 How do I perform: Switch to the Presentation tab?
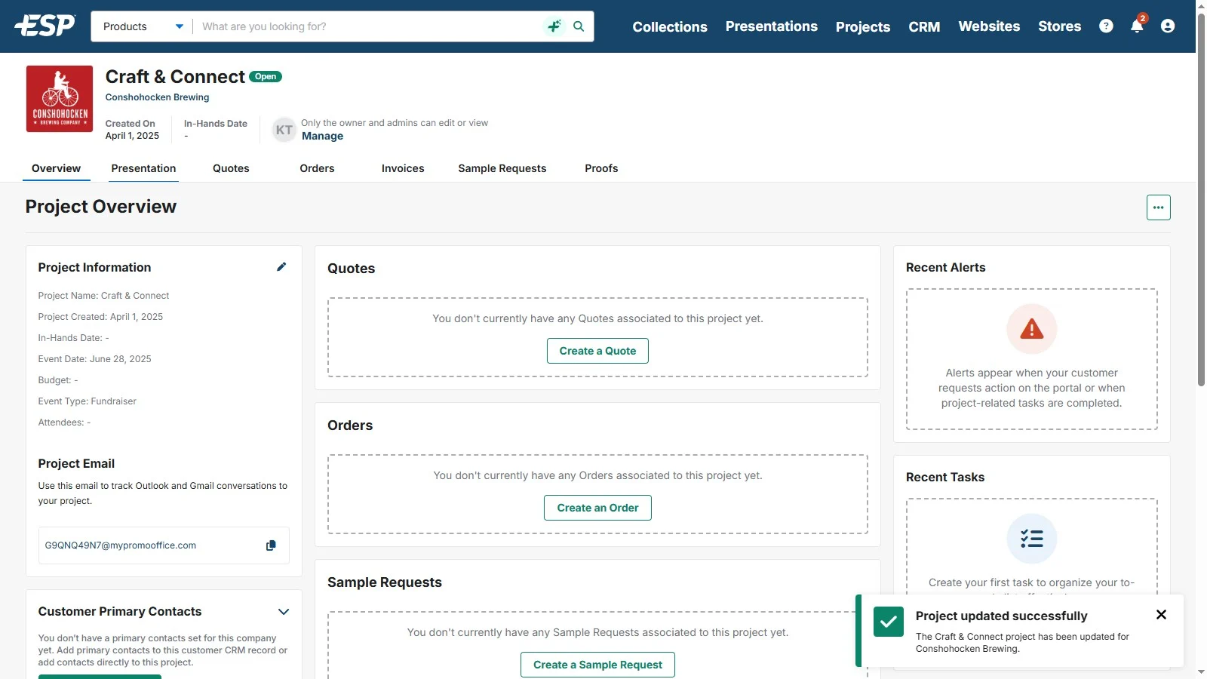143,168
